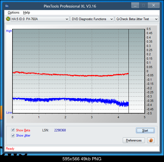Open the Help menu
Screen dimensions: 164x162
point(27,13)
